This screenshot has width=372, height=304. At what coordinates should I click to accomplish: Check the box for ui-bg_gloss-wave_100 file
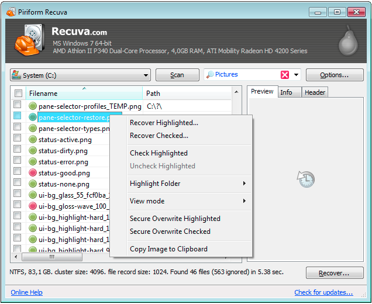tap(17, 205)
